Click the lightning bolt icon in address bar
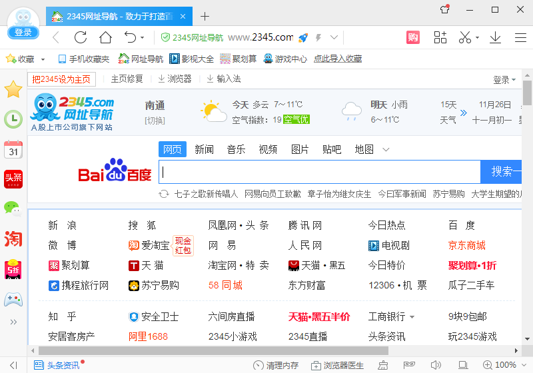Image resolution: width=533 pixels, height=373 pixels. [x=318, y=37]
